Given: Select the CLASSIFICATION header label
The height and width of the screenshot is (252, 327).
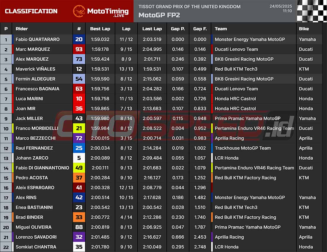Looking at the screenshot, I should point(31,11).
